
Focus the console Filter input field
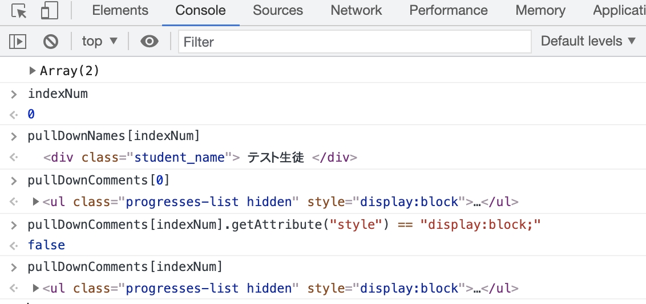tap(355, 42)
